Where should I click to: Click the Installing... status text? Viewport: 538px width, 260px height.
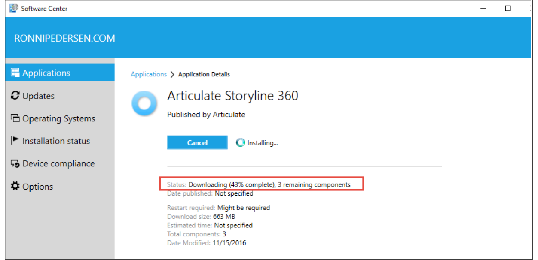click(263, 143)
